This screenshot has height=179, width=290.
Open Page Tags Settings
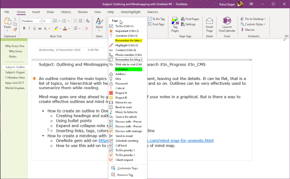[188, 24]
